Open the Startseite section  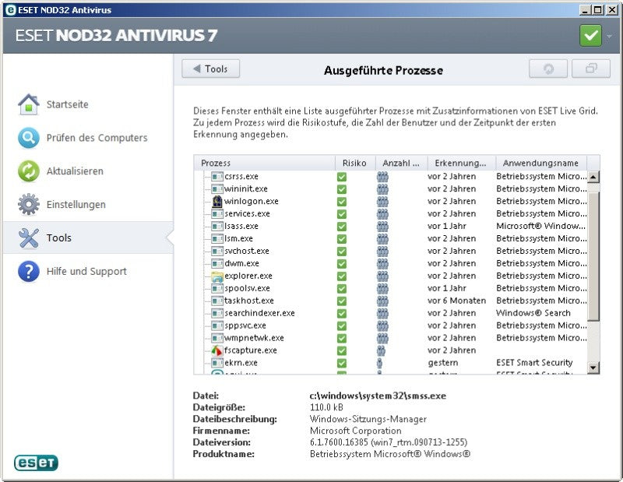pyautogui.click(x=68, y=104)
